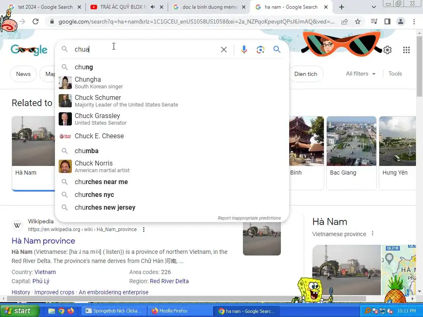Viewport: 423px width, 317px height.
Task: Follow the Red River Delta link
Action: (x=169, y=281)
